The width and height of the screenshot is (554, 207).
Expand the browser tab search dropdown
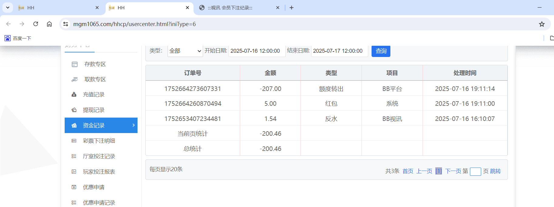[8, 8]
